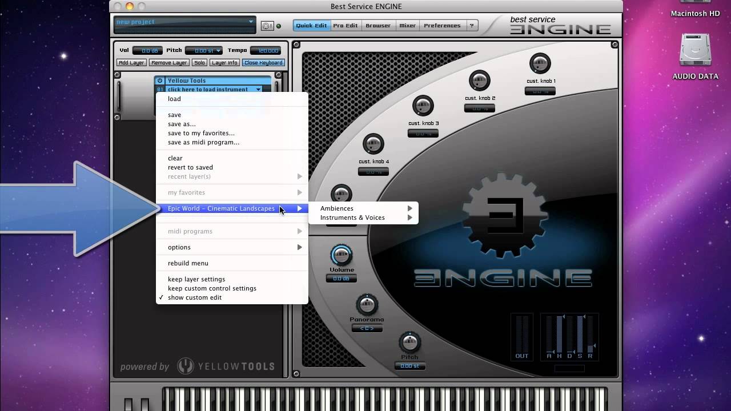Screen dimensions: 731x411
Task: Toggle keep custom control settings option
Action: (x=212, y=288)
